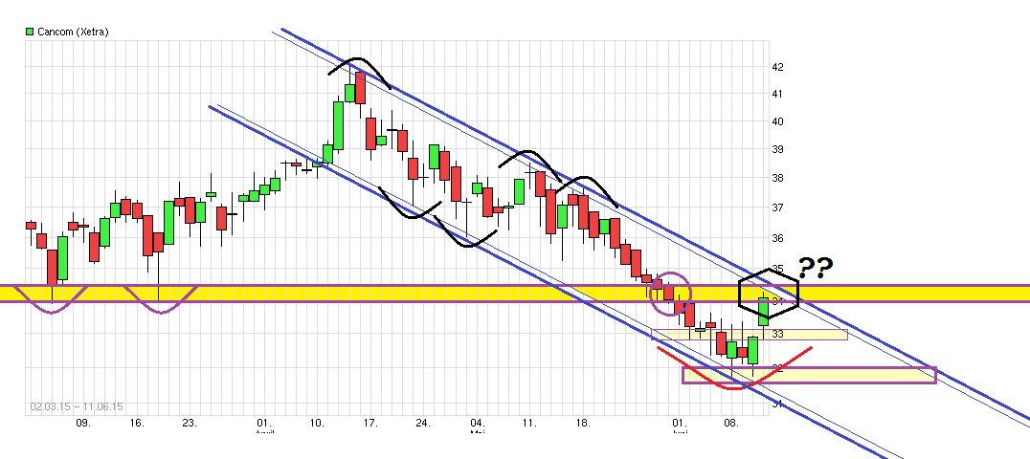Click the date axis label '09.'

[83, 423]
